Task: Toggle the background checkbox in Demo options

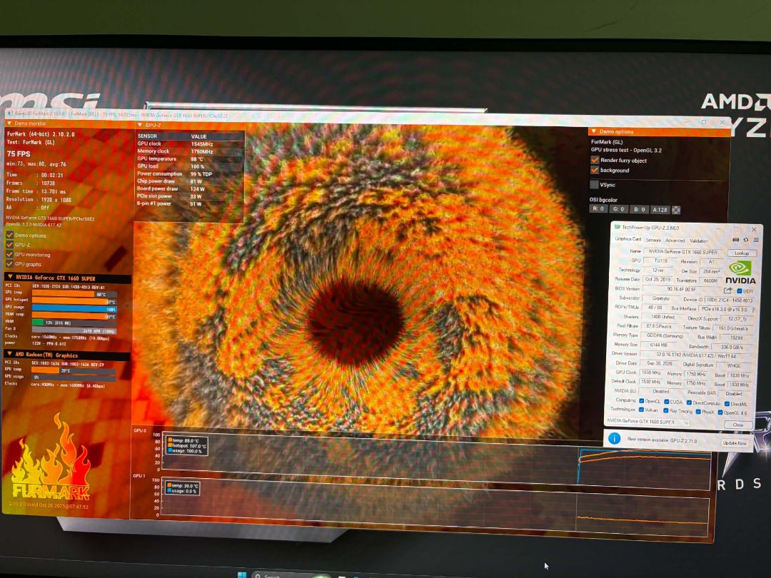Action: click(595, 170)
